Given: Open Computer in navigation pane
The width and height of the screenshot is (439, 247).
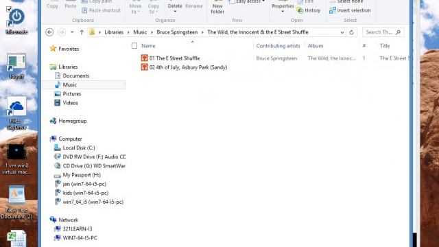Looking at the screenshot, I should click(x=70, y=139).
